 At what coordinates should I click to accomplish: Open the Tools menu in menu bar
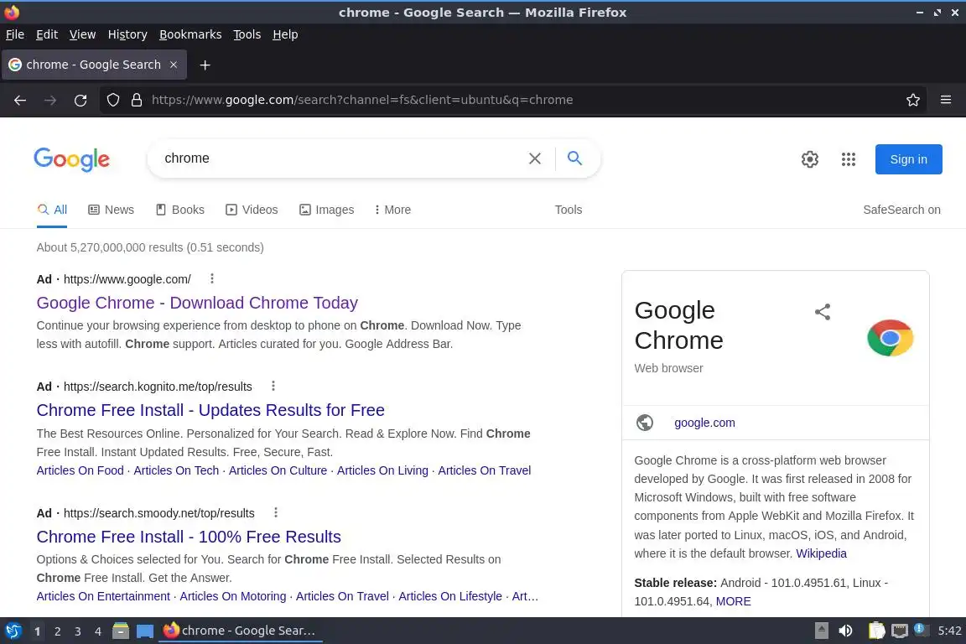tap(247, 34)
